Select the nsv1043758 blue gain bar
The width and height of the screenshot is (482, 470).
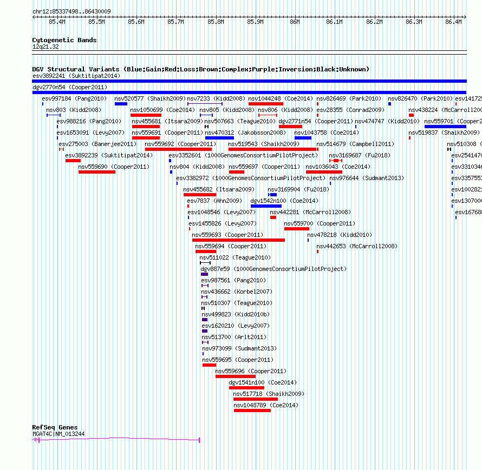click(x=303, y=138)
